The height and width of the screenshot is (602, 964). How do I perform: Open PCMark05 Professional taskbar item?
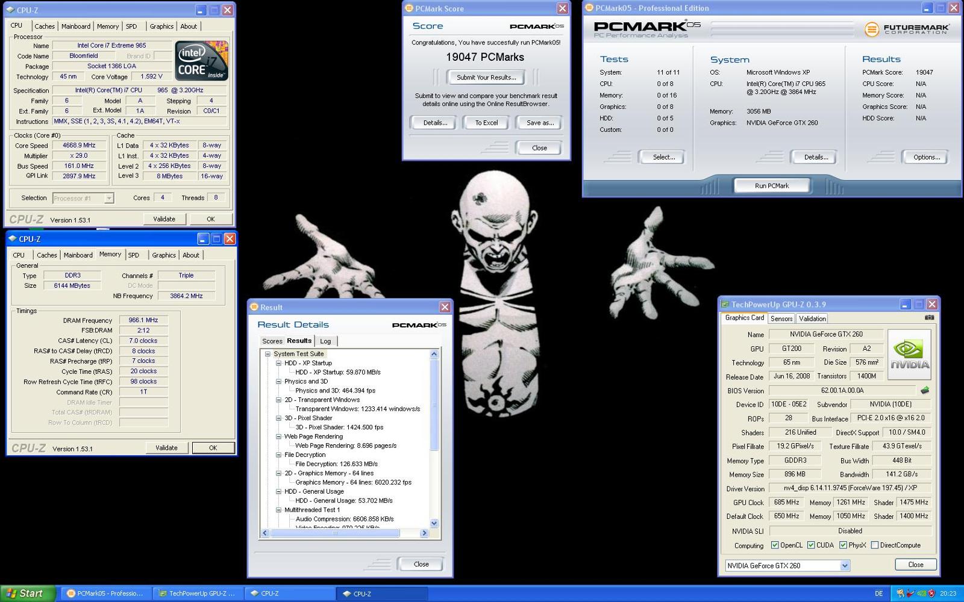coord(105,594)
